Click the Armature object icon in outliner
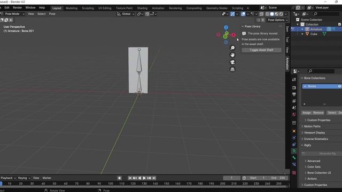The width and height of the screenshot is (342, 192). [307, 29]
